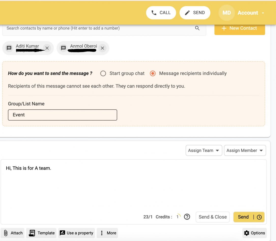Click the Attach paperclip button

[x=13, y=233]
